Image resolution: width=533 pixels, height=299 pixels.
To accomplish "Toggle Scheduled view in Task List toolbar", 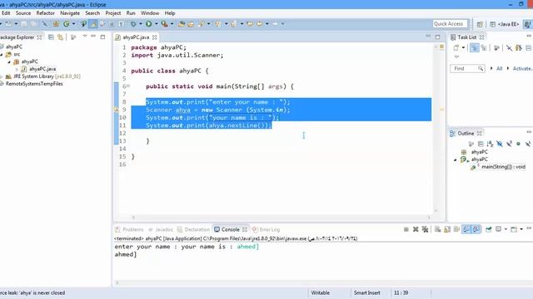I will click(484, 48).
